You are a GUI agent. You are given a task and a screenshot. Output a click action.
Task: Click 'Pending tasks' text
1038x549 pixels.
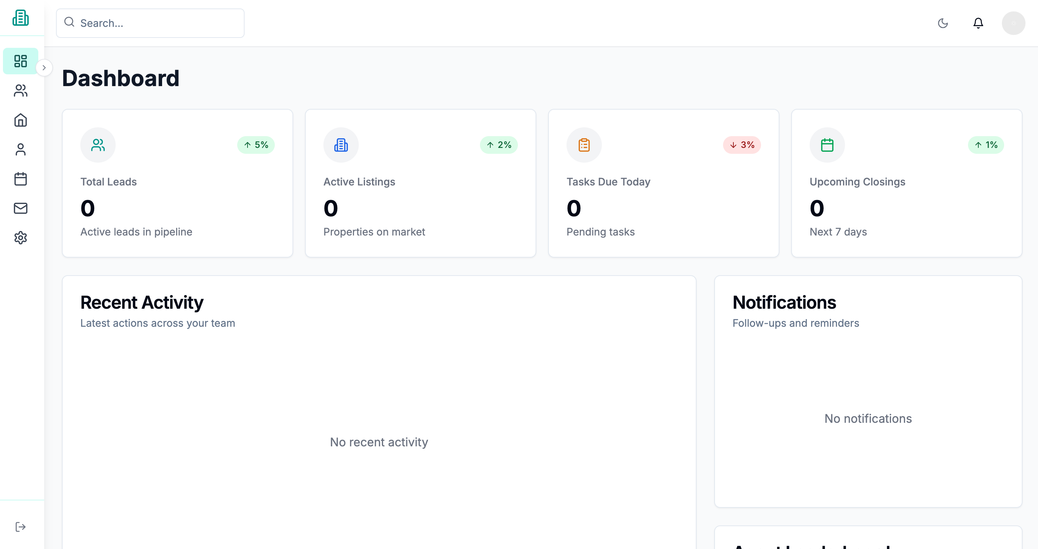pos(601,232)
